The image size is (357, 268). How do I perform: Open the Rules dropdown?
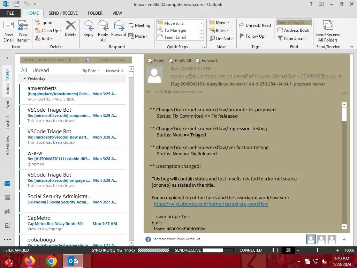[219, 31]
